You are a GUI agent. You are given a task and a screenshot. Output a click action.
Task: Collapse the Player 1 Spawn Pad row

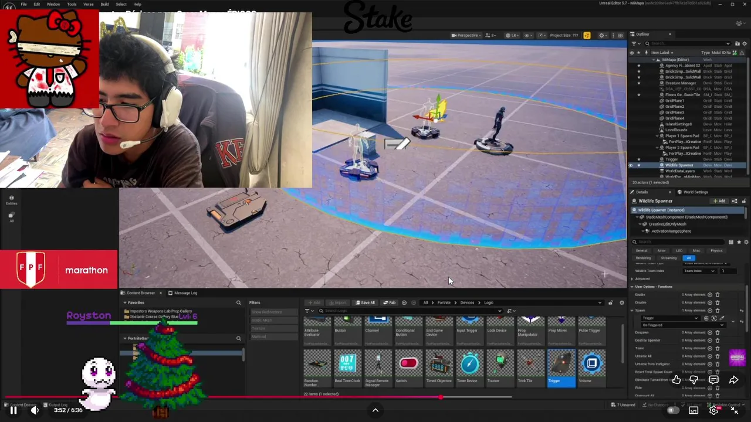657,136
